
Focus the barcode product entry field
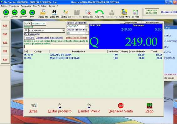pyautogui.click(x=56, y=47)
